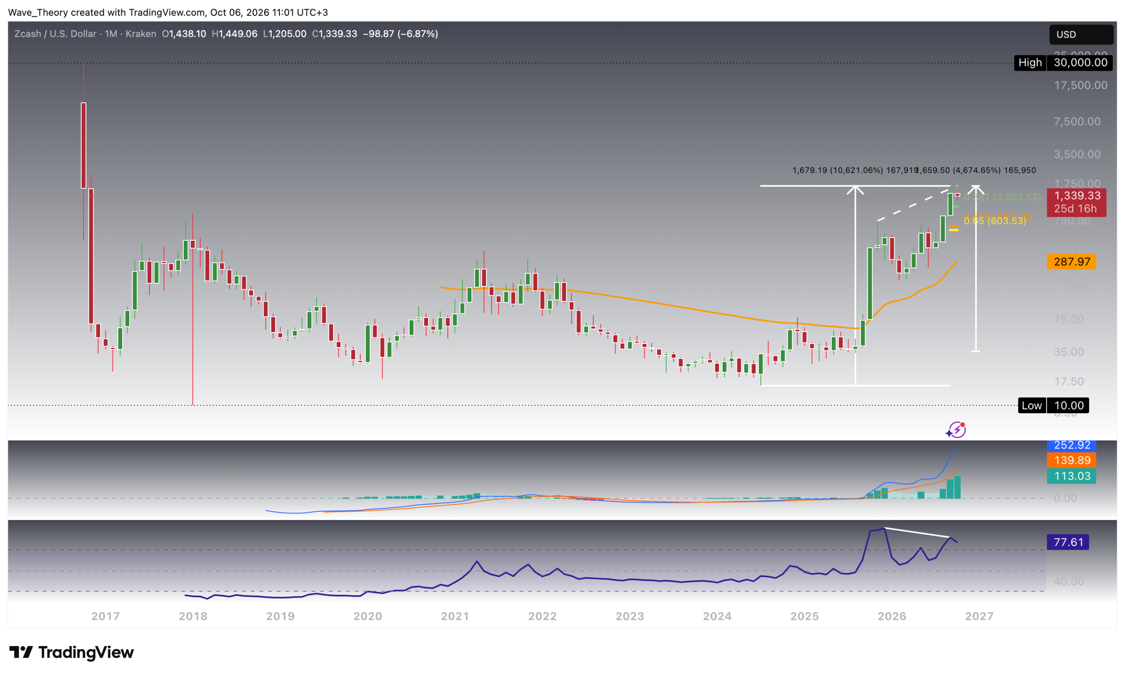Click the Zcash / U.S. Dollar symbol title
1125x676 pixels.
[x=55, y=34]
